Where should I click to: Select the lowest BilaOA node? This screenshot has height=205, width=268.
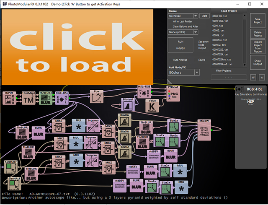125,152
